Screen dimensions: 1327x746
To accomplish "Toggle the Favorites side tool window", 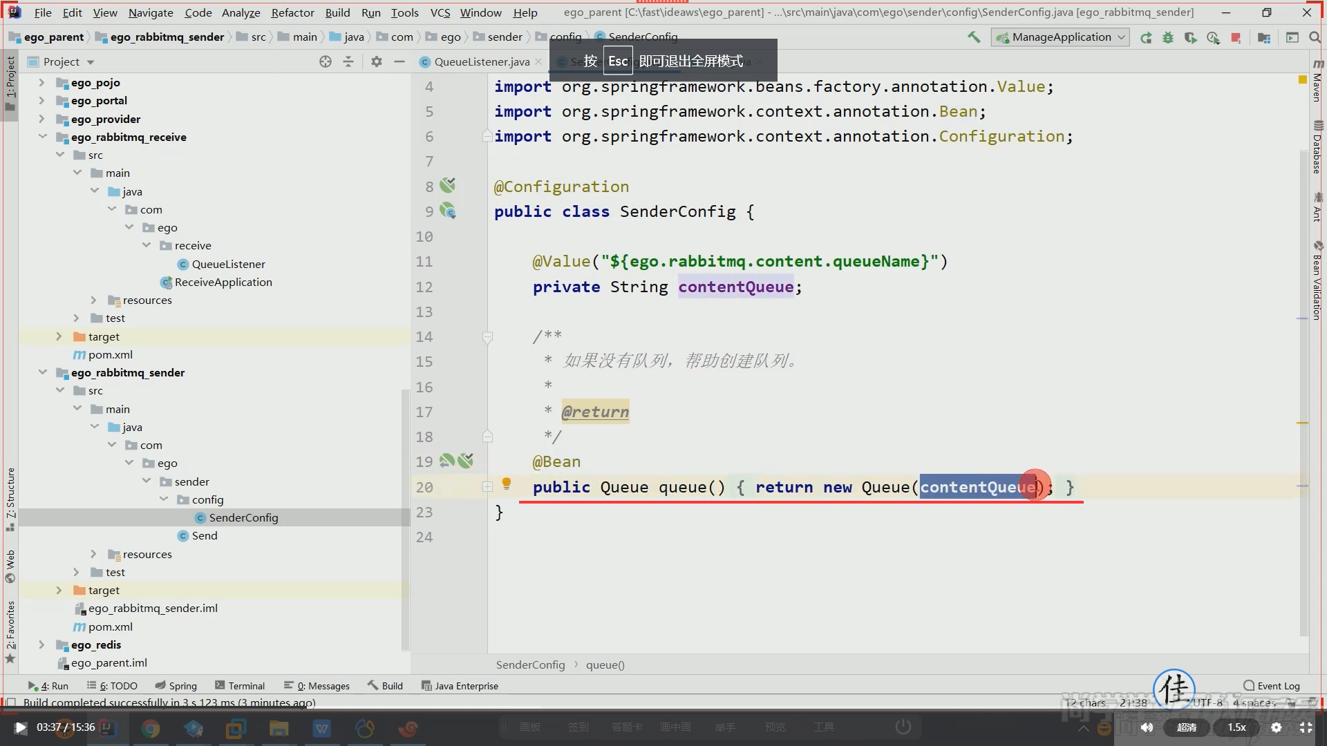I will (10, 631).
